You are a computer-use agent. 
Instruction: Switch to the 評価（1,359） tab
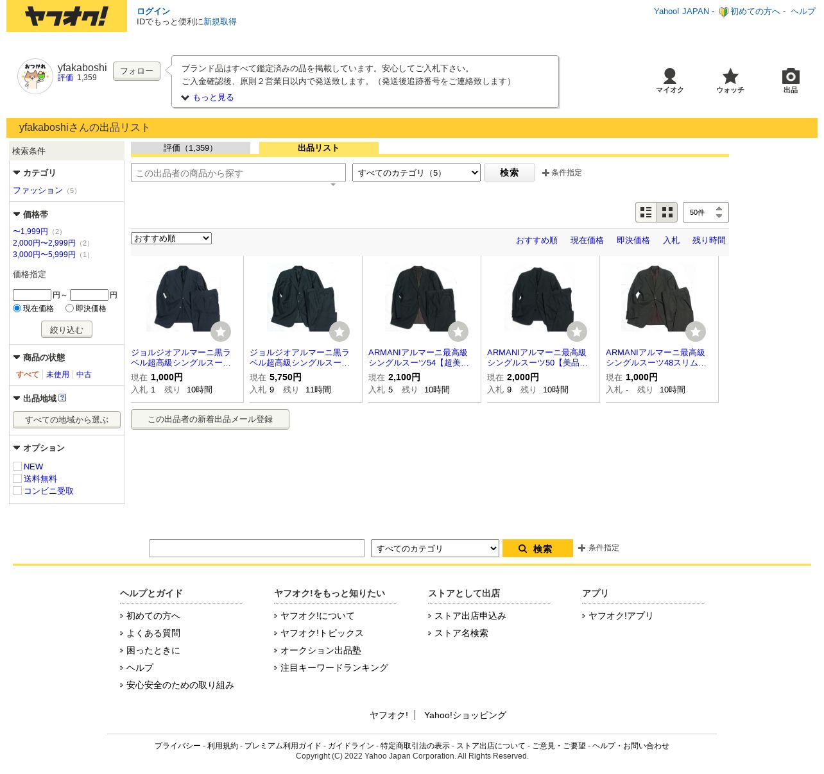[191, 148]
